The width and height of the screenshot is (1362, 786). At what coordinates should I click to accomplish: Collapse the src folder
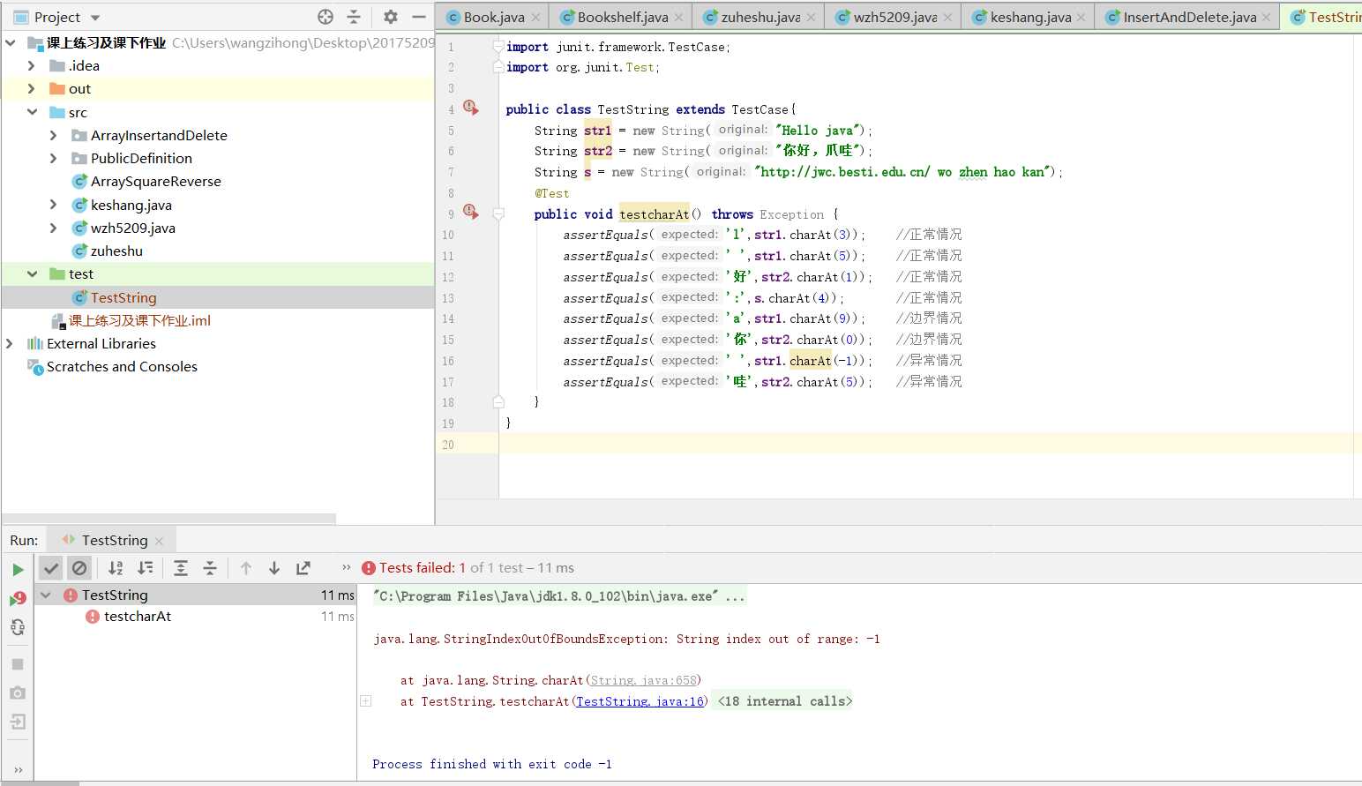(33, 112)
